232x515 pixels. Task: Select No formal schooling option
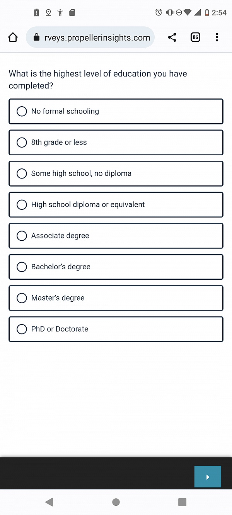pos(116,111)
